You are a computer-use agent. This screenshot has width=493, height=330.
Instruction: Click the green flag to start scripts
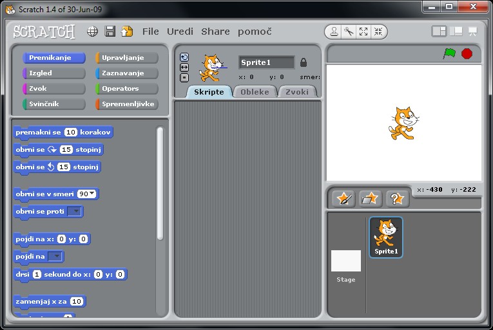[x=449, y=54]
